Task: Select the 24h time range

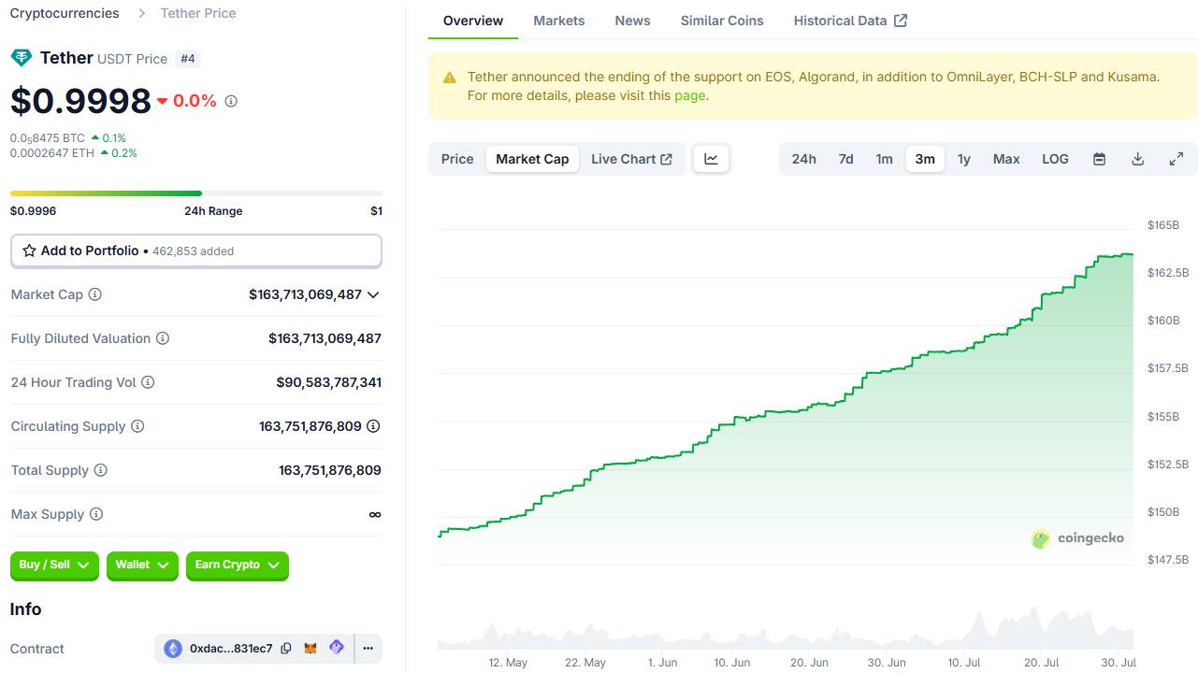Action: click(804, 159)
